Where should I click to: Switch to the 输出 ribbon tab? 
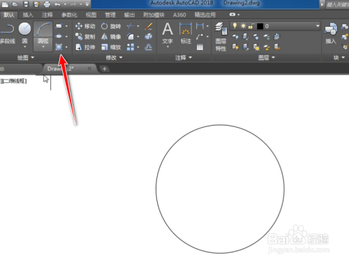[129, 15]
